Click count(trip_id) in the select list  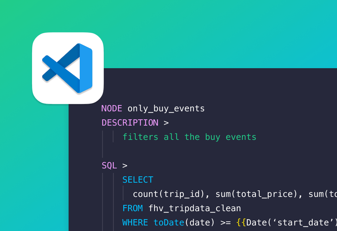(168, 194)
